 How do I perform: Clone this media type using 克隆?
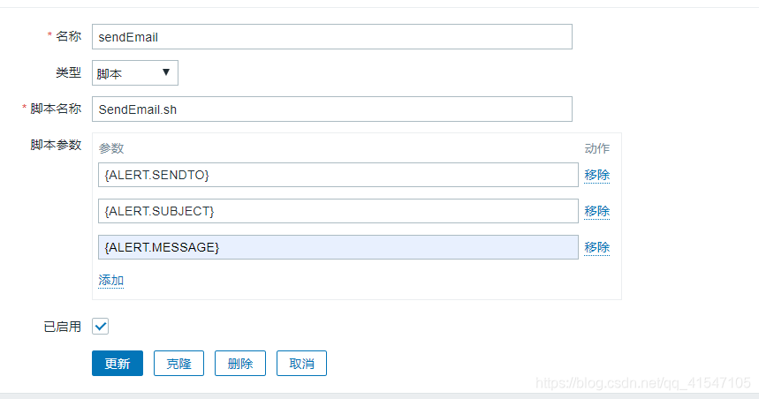178,363
